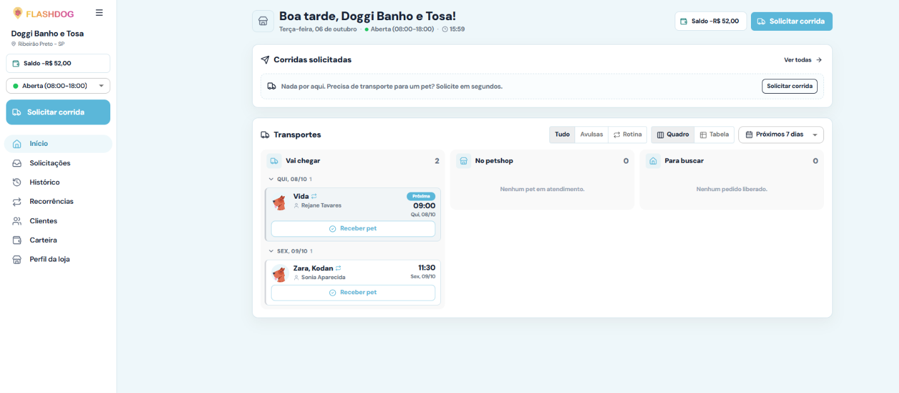899x393 pixels.
Task: Open Clientes in the sidebar
Action: pyautogui.click(x=58, y=221)
